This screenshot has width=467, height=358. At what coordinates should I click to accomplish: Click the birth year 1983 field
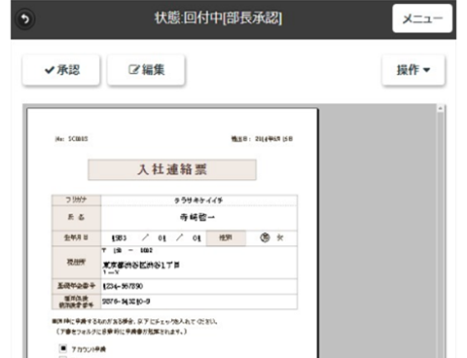point(119,238)
